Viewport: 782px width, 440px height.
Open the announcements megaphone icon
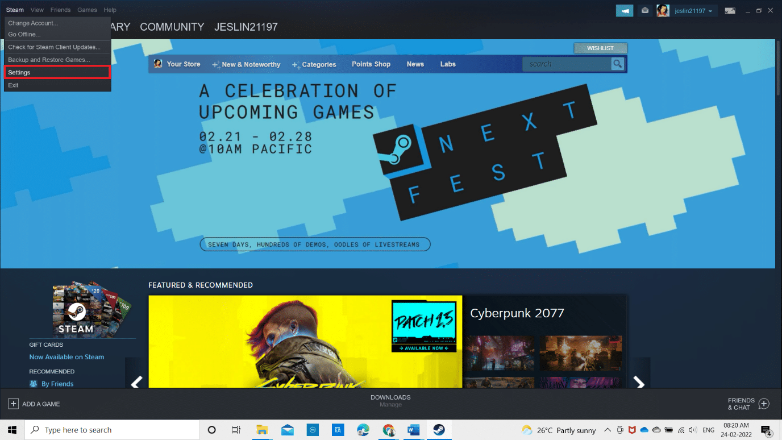625,10
